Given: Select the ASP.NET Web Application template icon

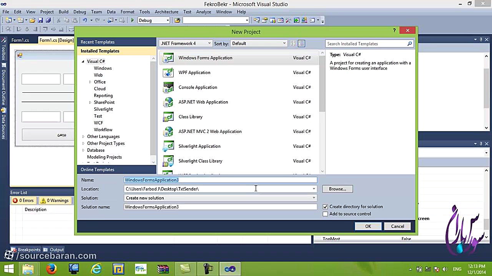Looking at the screenshot, I should click(168, 102).
